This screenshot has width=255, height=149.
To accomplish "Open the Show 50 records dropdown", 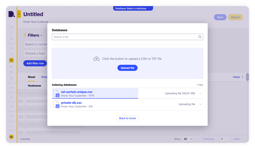I will click(x=188, y=139).
